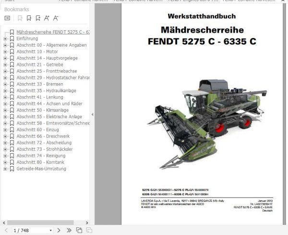Select bookmark Getreide-Mais-Umrüstung
Image resolution: width=288 pixels, height=235 pixels.
(41, 169)
